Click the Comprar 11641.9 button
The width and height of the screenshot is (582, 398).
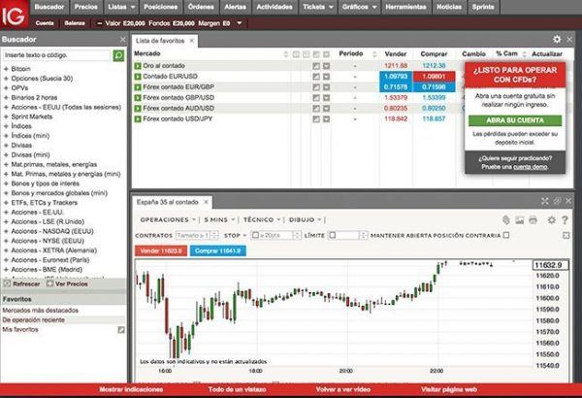tap(218, 250)
